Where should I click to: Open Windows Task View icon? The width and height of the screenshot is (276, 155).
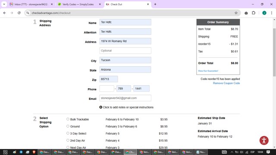pyautogui.click(x=5, y=152)
